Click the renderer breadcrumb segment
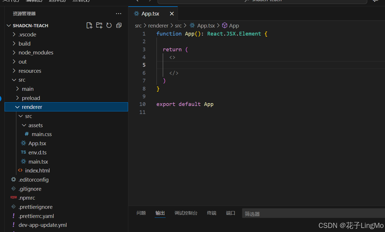Screen dimensions: 385x232 158,25
